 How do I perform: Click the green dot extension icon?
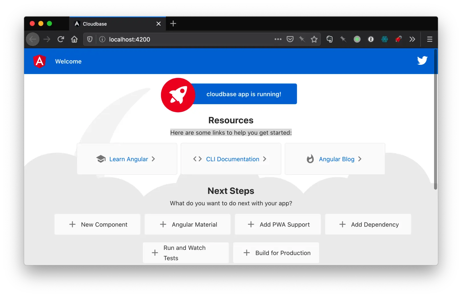click(357, 39)
